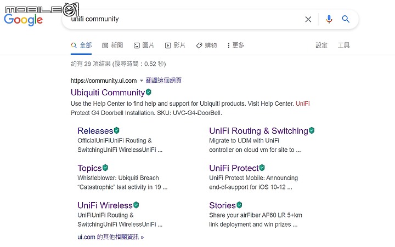
Task: Clear the search query with the X icon
Action: point(308,19)
